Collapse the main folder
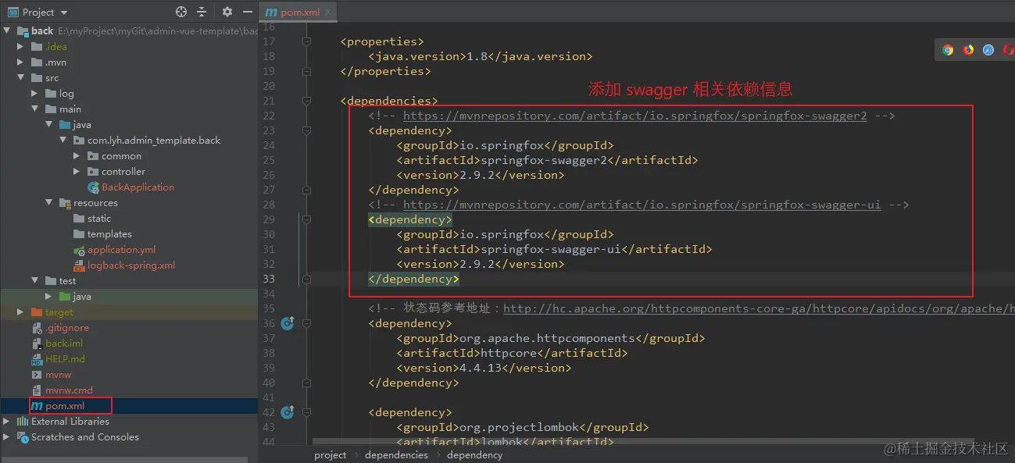 click(x=35, y=109)
